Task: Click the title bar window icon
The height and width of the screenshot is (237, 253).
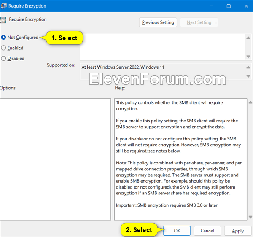Action: 3,6
